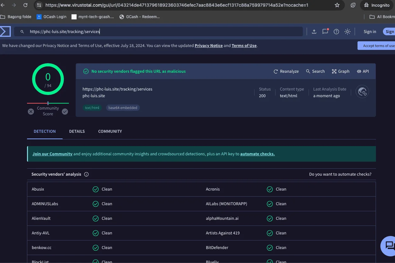
Task: Click the Last Analysis Date value
Action: click(x=326, y=96)
